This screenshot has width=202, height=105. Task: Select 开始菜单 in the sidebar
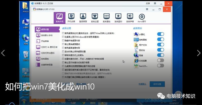pyautogui.click(x=47, y=41)
